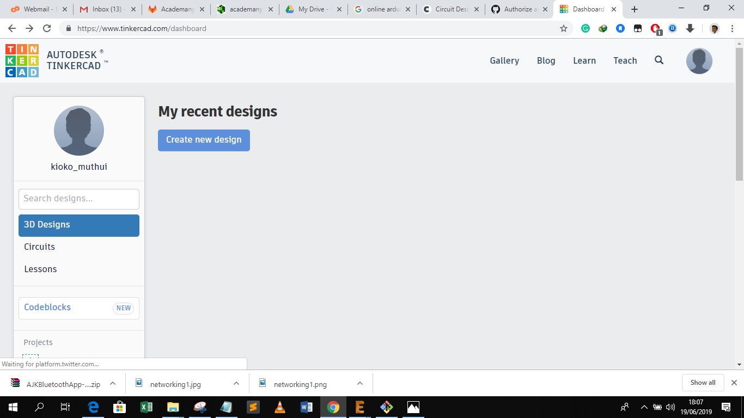Viewport: 744px width, 418px height.
Task: Go forward in browser history
Action: (x=29, y=28)
